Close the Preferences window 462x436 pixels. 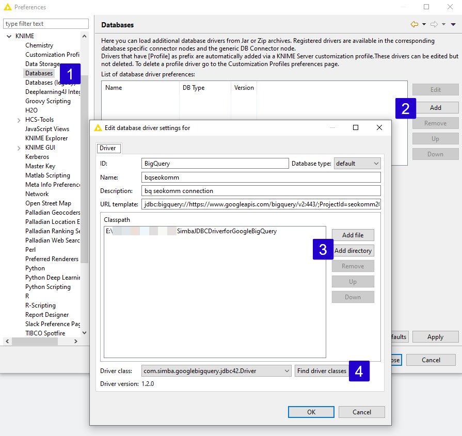[450, 7]
